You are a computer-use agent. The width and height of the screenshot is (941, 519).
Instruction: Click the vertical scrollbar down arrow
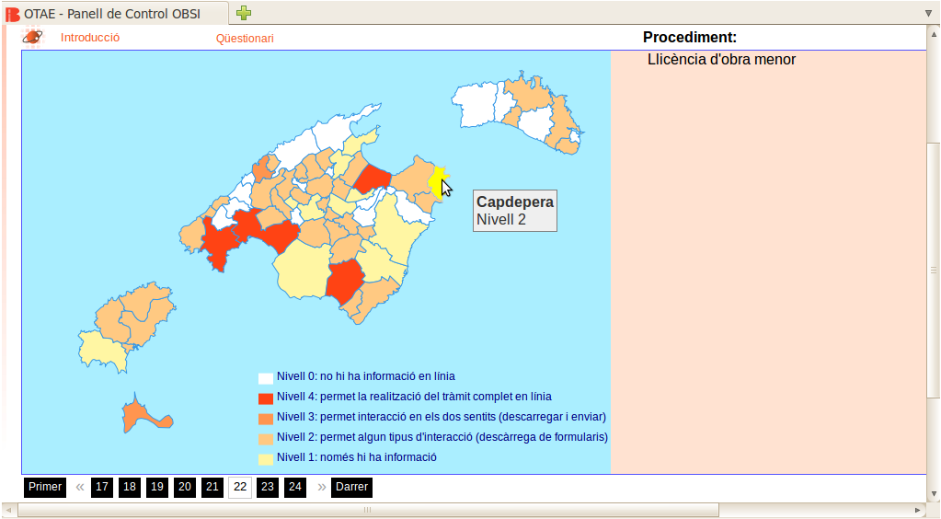[934, 494]
